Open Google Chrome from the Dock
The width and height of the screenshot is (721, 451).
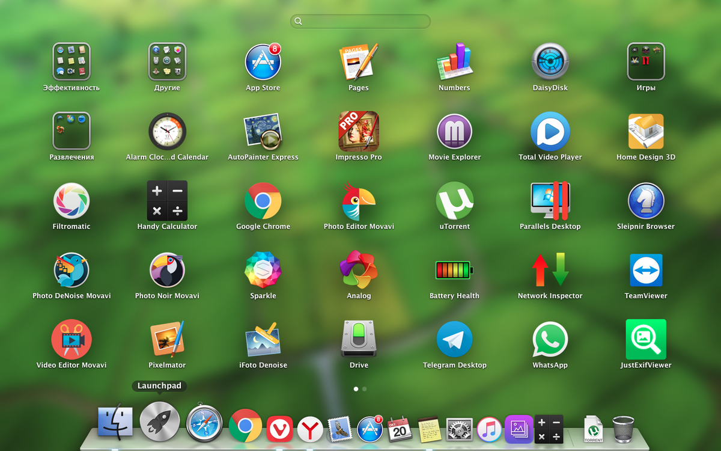pos(245,426)
